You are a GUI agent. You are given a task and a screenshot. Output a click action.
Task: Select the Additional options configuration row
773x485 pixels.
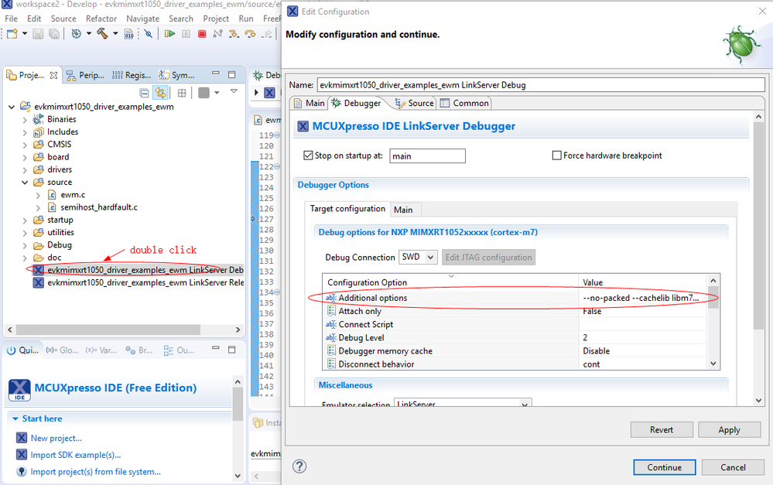515,298
